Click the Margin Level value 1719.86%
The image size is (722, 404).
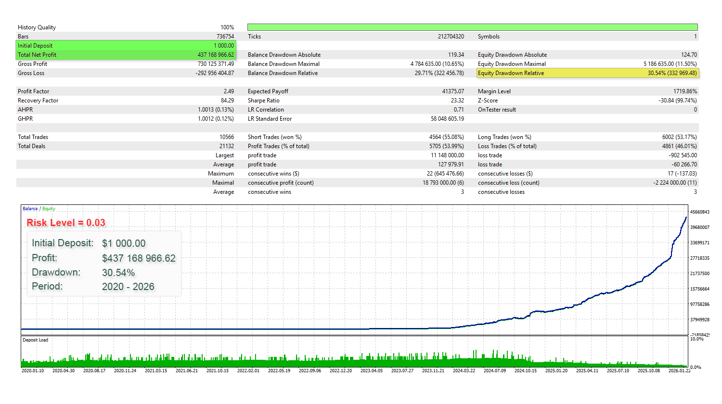click(x=685, y=91)
